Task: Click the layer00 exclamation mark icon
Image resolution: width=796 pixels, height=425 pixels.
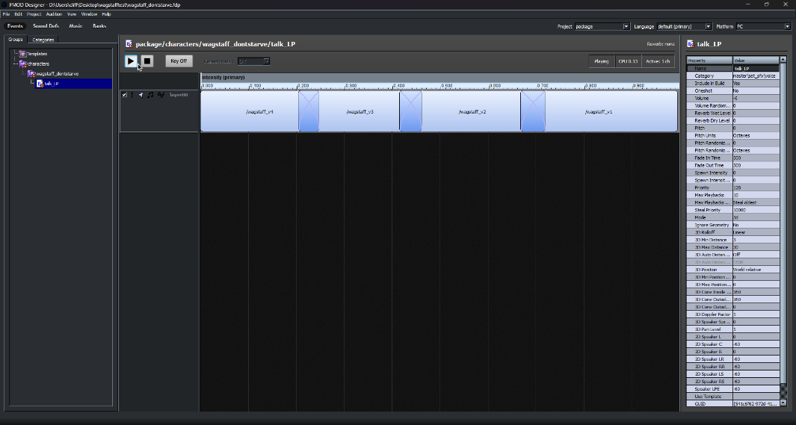Action: pos(132,95)
